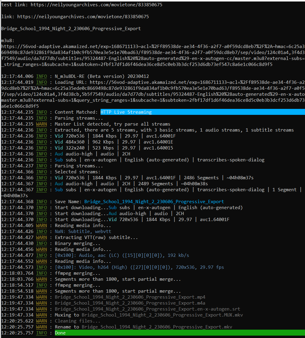Click the video h264 720x536 info line
Screen dimensions: 305x338
coord(139,267)
